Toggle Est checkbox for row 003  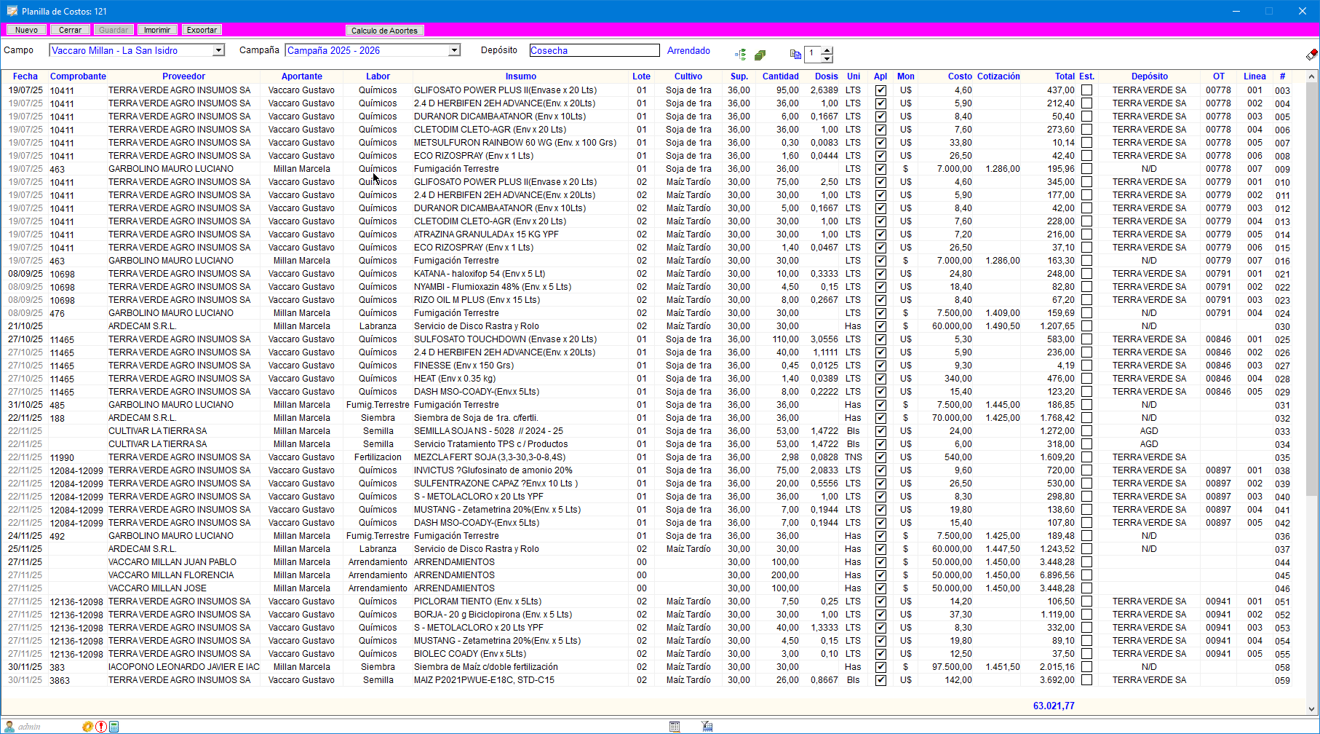[x=1086, y=90]
